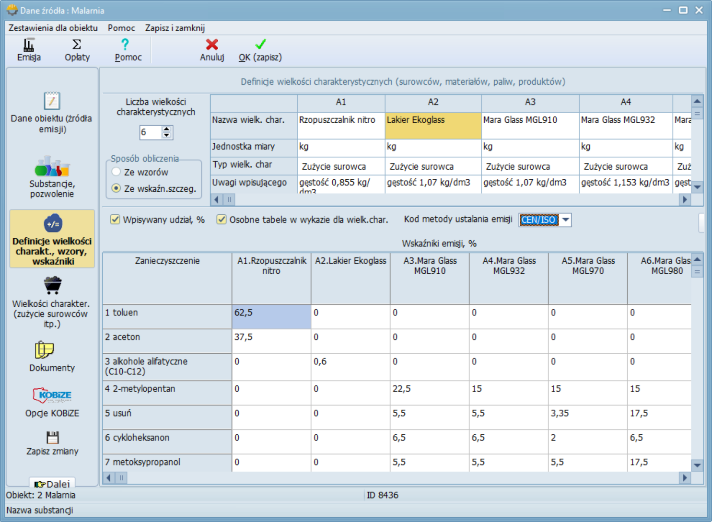Screen dimensions: 712x522
Task: Save with OK (zapisz) green check
Action: click(260, 50)
